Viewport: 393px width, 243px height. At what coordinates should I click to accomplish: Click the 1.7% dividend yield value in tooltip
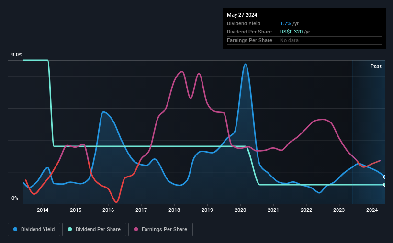(285, 23)
